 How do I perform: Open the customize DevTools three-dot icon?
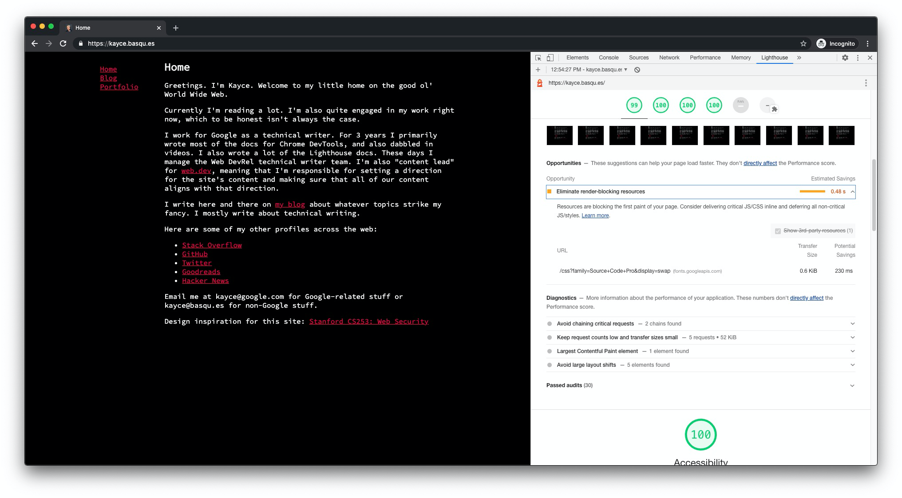coord(857,58)
